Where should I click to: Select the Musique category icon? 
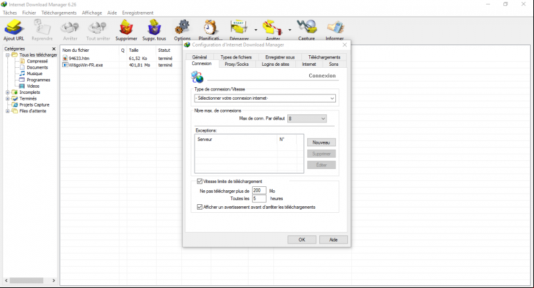pos(22,73)
